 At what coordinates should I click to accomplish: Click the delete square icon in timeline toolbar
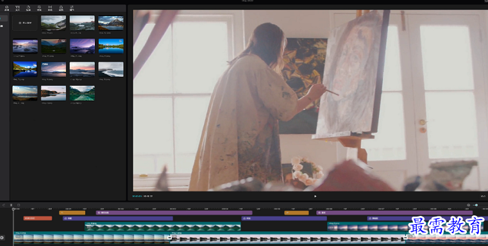[x=19, y=205]
